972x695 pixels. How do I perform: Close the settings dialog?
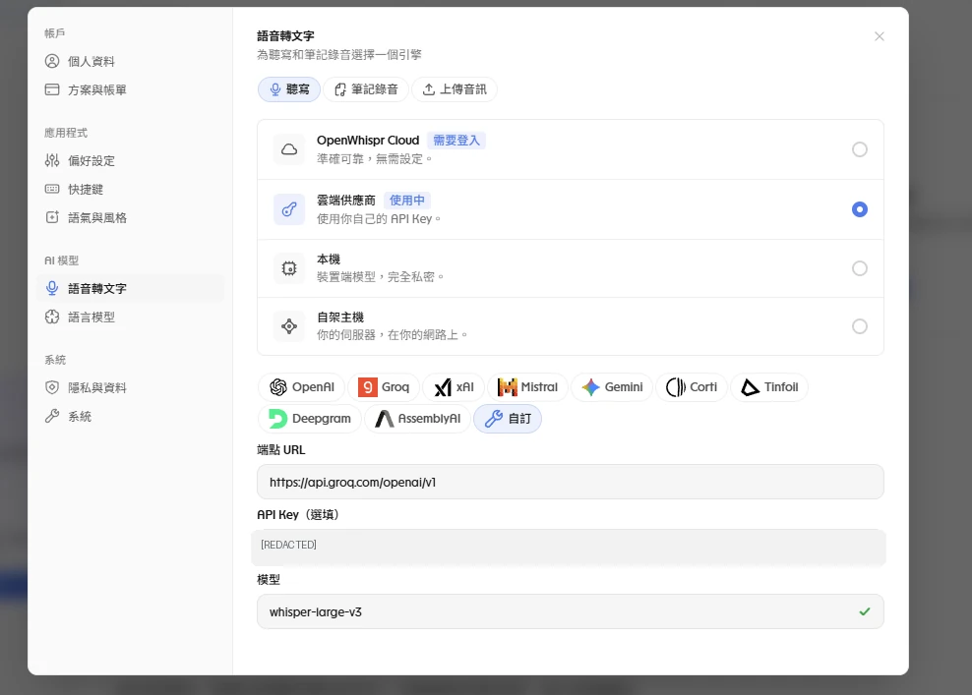(879, 36)
